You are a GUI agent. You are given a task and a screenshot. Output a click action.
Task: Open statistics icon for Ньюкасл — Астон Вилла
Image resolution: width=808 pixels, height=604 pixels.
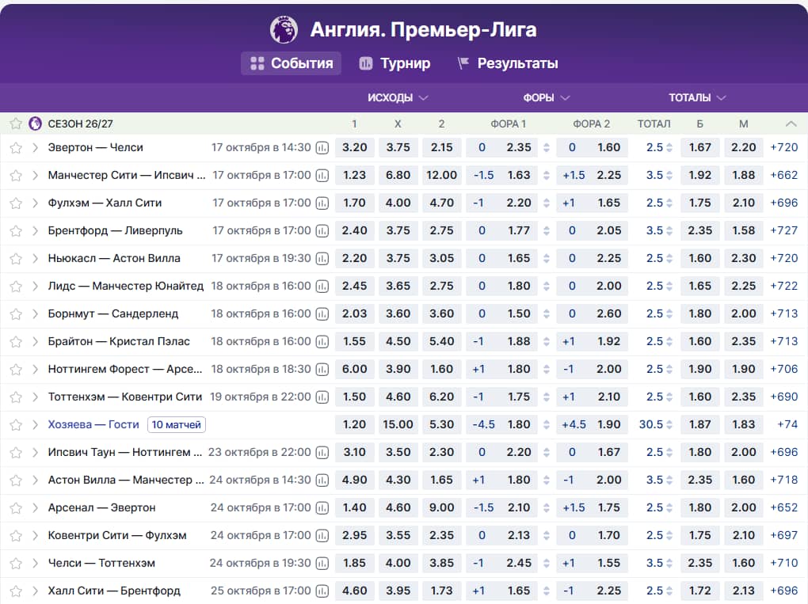322,259
